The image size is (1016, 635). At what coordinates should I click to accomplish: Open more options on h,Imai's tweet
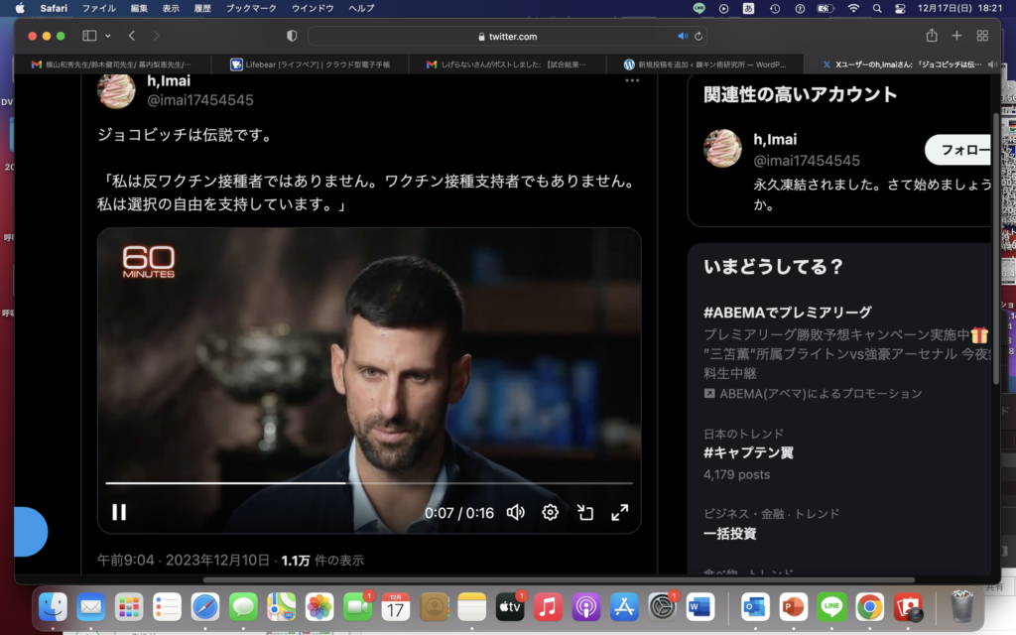632,80
